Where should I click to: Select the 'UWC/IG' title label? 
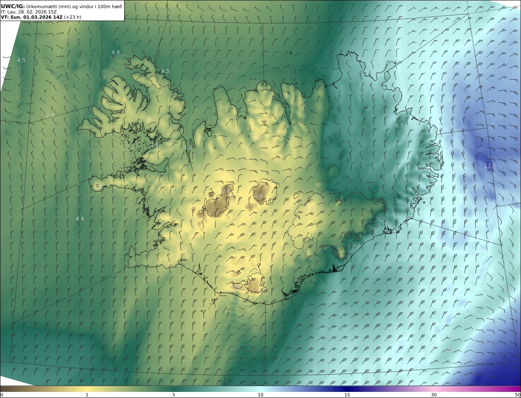tap(13, 6)
